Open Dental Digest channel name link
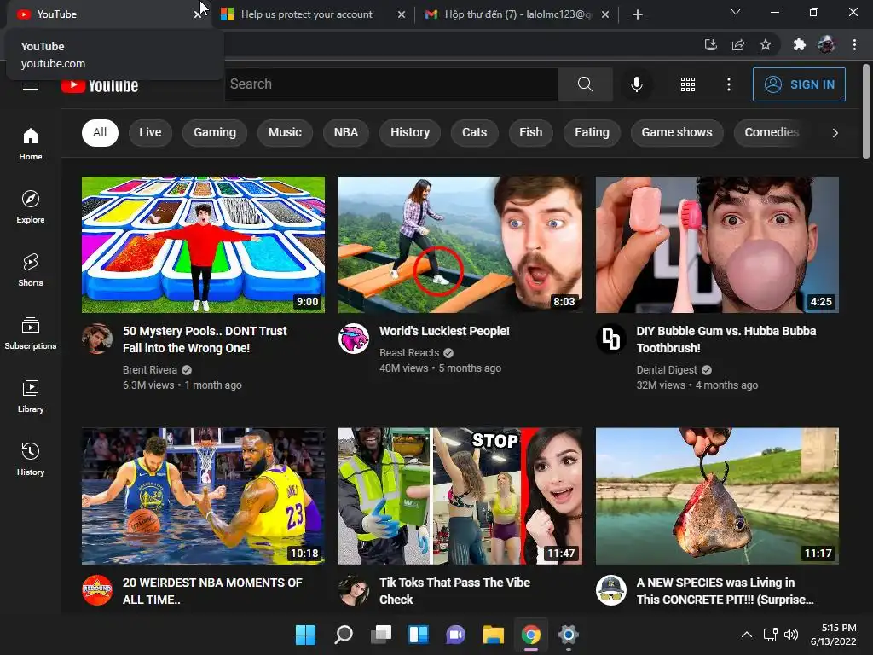Viewport: 873px width, 655px height. (x=667, y=370)
